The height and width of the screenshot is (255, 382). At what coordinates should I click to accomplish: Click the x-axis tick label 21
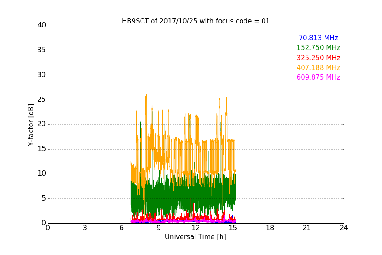click(x=307, y=228)
